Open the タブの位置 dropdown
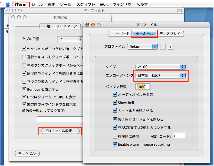 70,39
